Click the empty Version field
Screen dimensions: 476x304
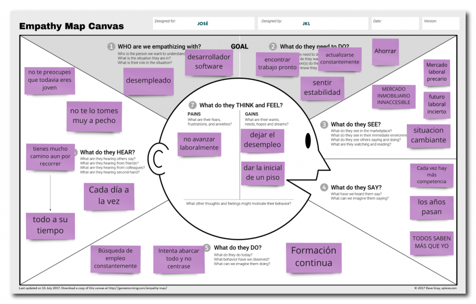[441, 23]
